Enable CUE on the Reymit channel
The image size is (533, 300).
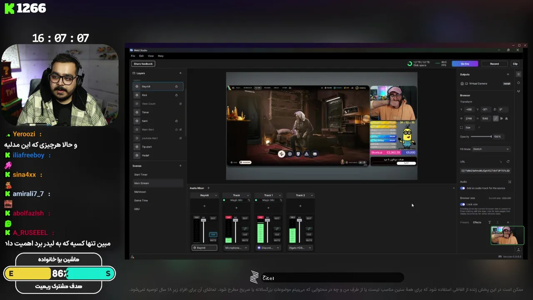click(x=213, y=235)
